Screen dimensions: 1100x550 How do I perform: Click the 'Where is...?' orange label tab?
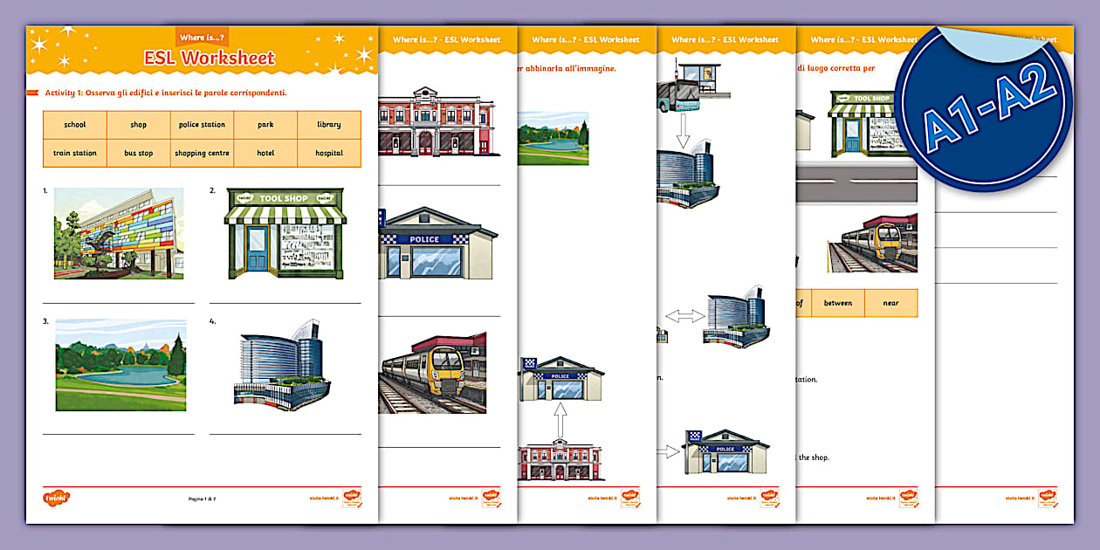point(202,37)
